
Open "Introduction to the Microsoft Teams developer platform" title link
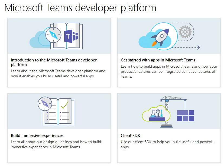click(54, 62)
